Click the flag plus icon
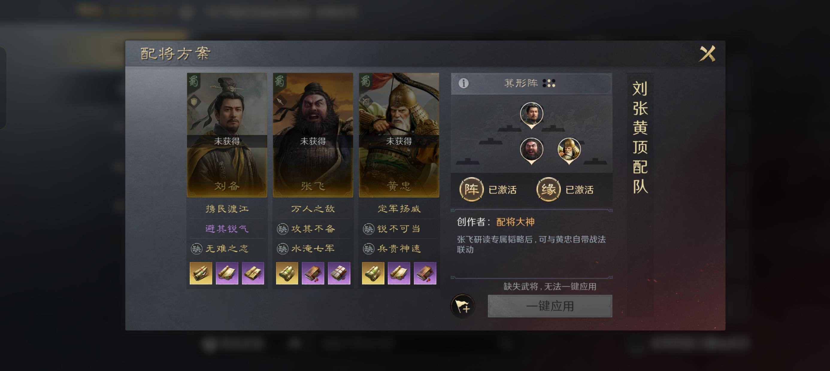Image resolution: width=830 pixels, height=371 pixels. [463, 306]
